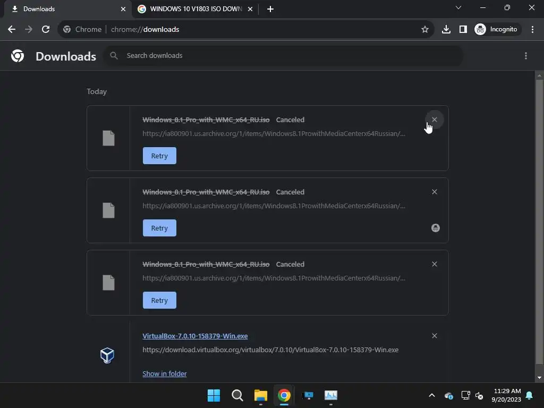The width and height of the screenshot is (544, 408).
Task: Reload the downloads page
Action: [x=46, y=30]
